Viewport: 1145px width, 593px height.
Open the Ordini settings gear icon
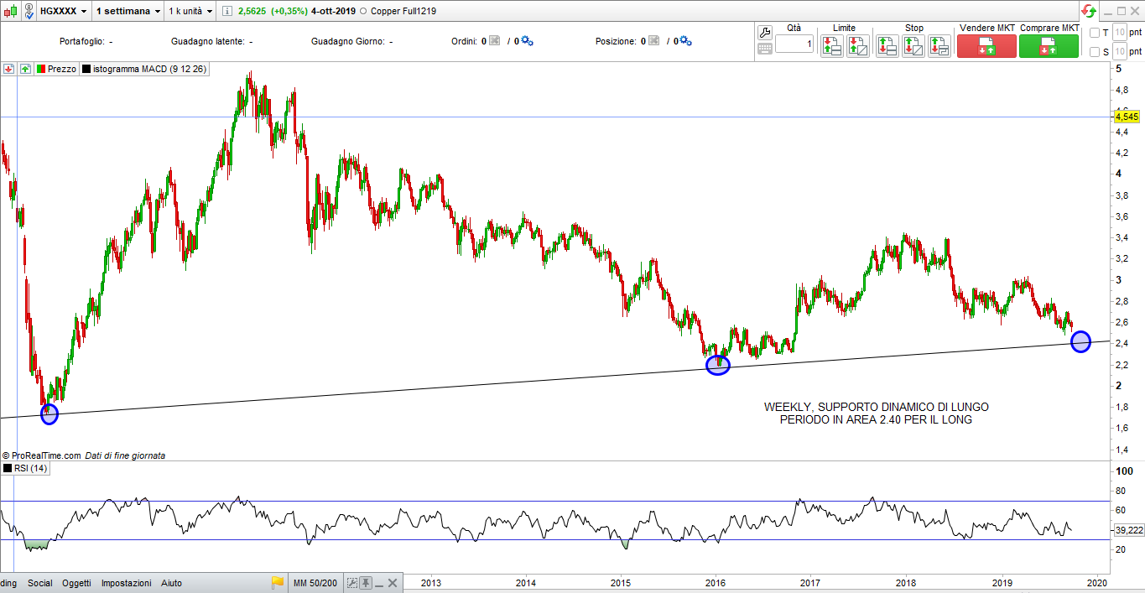[x=528, y=40]
